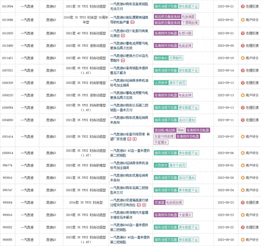261x246 pixels.
Task: Click the 用户评分 star icon in row 1011421
Action: [243, 58]
